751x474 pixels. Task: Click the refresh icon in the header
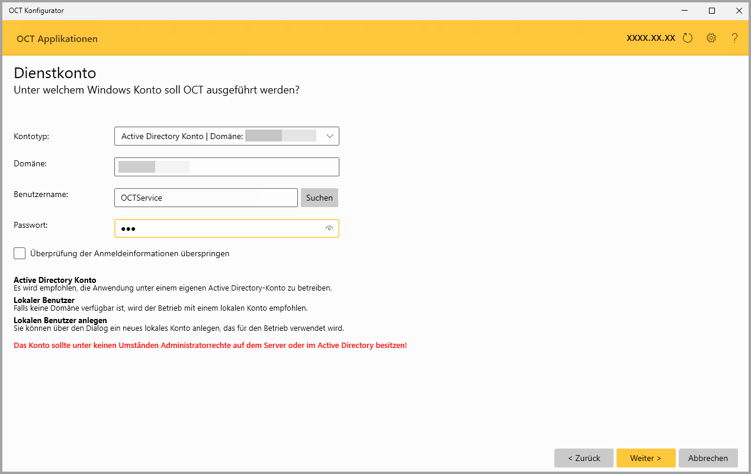(x=688, y=38)
